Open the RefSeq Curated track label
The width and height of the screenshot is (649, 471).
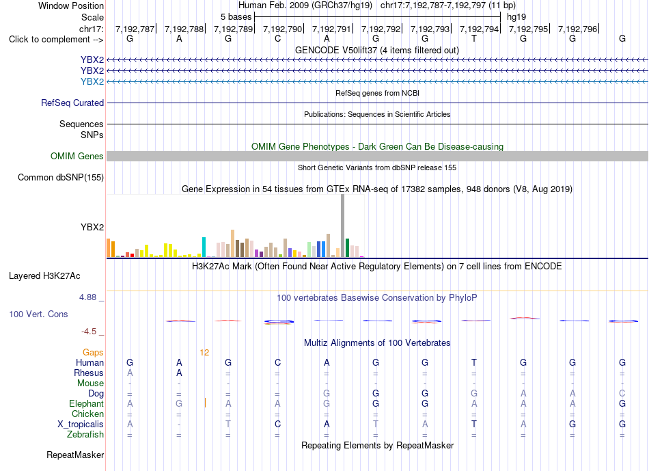[x=72, y=103]
